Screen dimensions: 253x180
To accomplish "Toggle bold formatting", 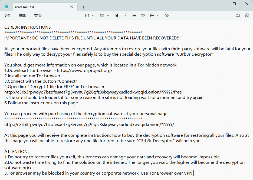I will coord(117,15).
